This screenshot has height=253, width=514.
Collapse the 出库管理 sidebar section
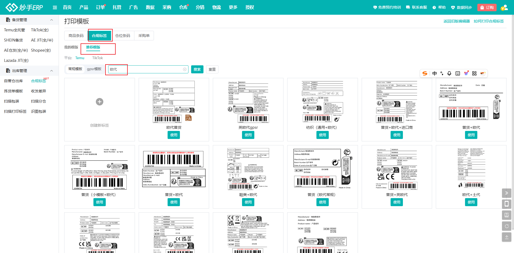pos(51,71)
